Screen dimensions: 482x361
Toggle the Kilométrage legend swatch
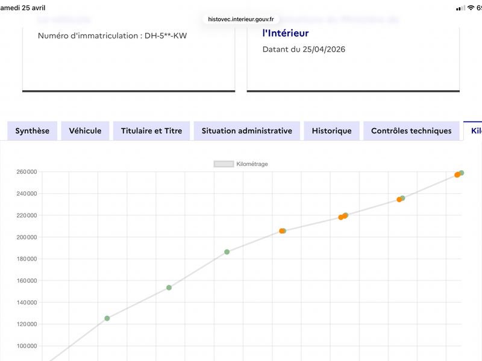[x=224, y=164]
